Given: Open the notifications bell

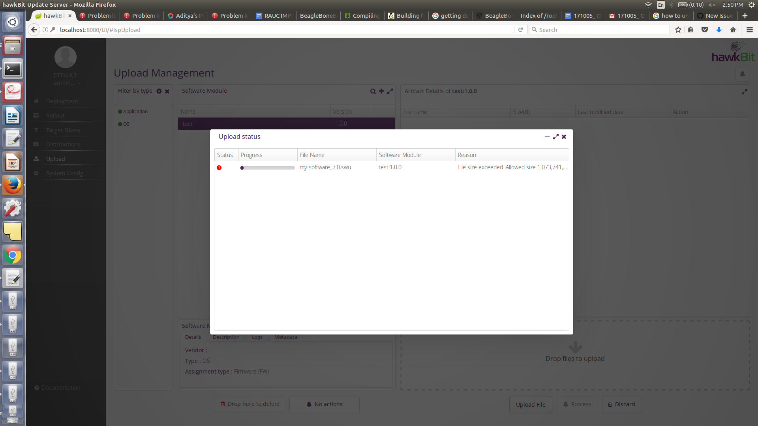Looking at the screenshot, I should tap(742, 74).
